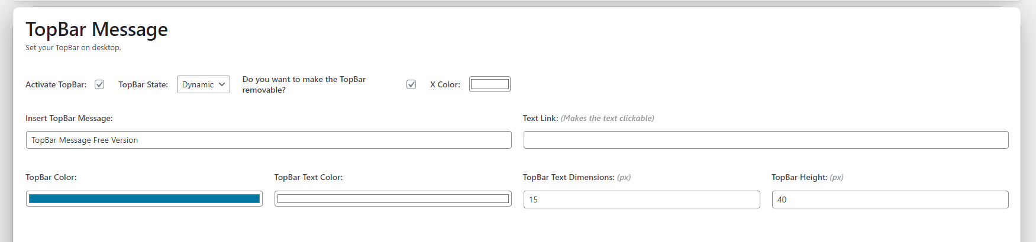The image size is (1036, 242).
Task: Focus the Insert TopBar Message field
Action: [269, 140]
